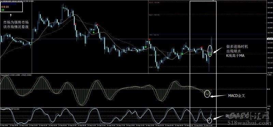Click the 0:9:23 candle timer text
The width and height of the screenshot is (273, 127).
click(5, 7)
